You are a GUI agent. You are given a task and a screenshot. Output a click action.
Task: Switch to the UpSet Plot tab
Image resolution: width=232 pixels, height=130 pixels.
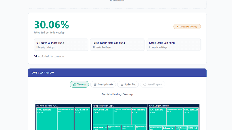pyautogui.click(x=128, y=84)
